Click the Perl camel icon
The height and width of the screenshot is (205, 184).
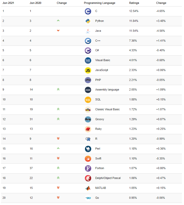pyautogui.click(x=88, y=149)
